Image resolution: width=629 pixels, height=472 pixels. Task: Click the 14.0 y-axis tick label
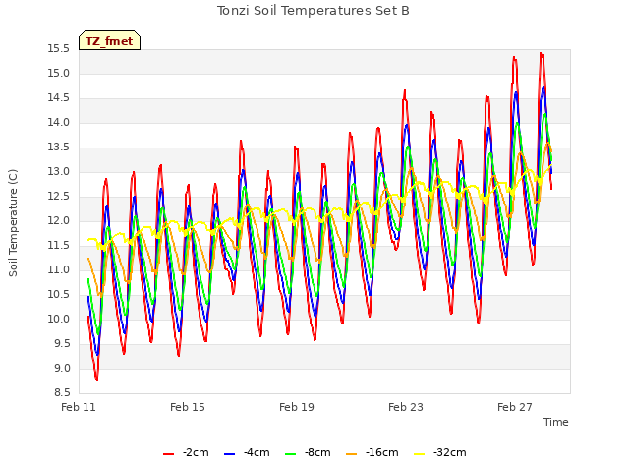tap(59, 123)
